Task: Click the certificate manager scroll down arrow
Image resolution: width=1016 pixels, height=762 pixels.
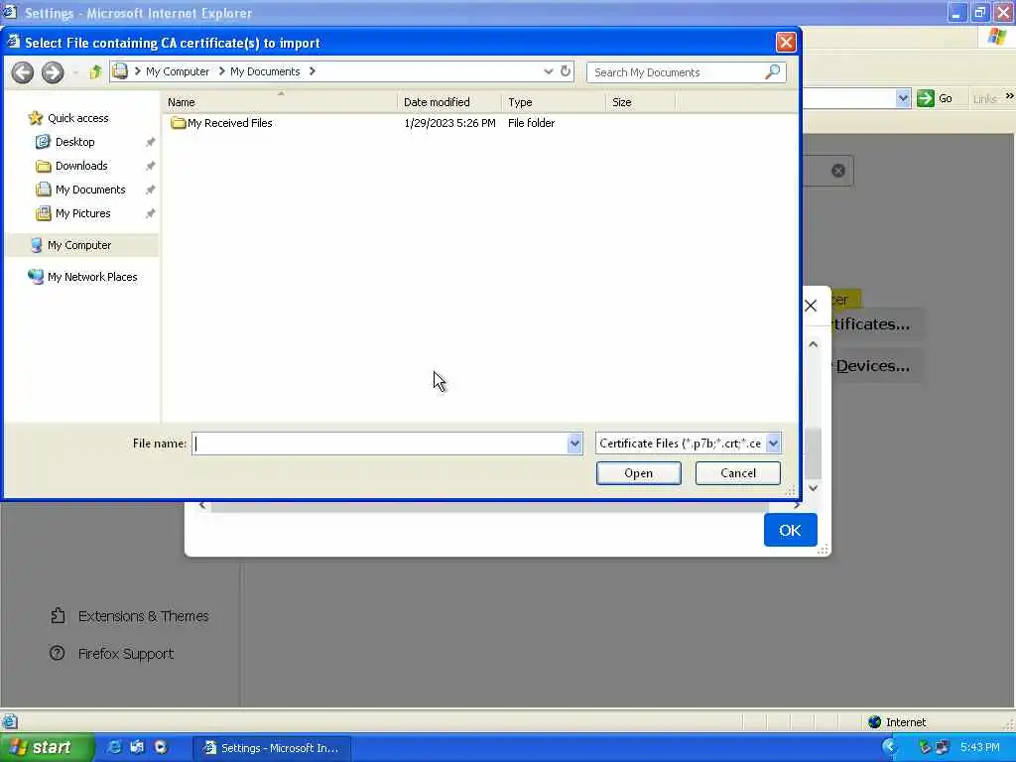Action: point(814,488)
